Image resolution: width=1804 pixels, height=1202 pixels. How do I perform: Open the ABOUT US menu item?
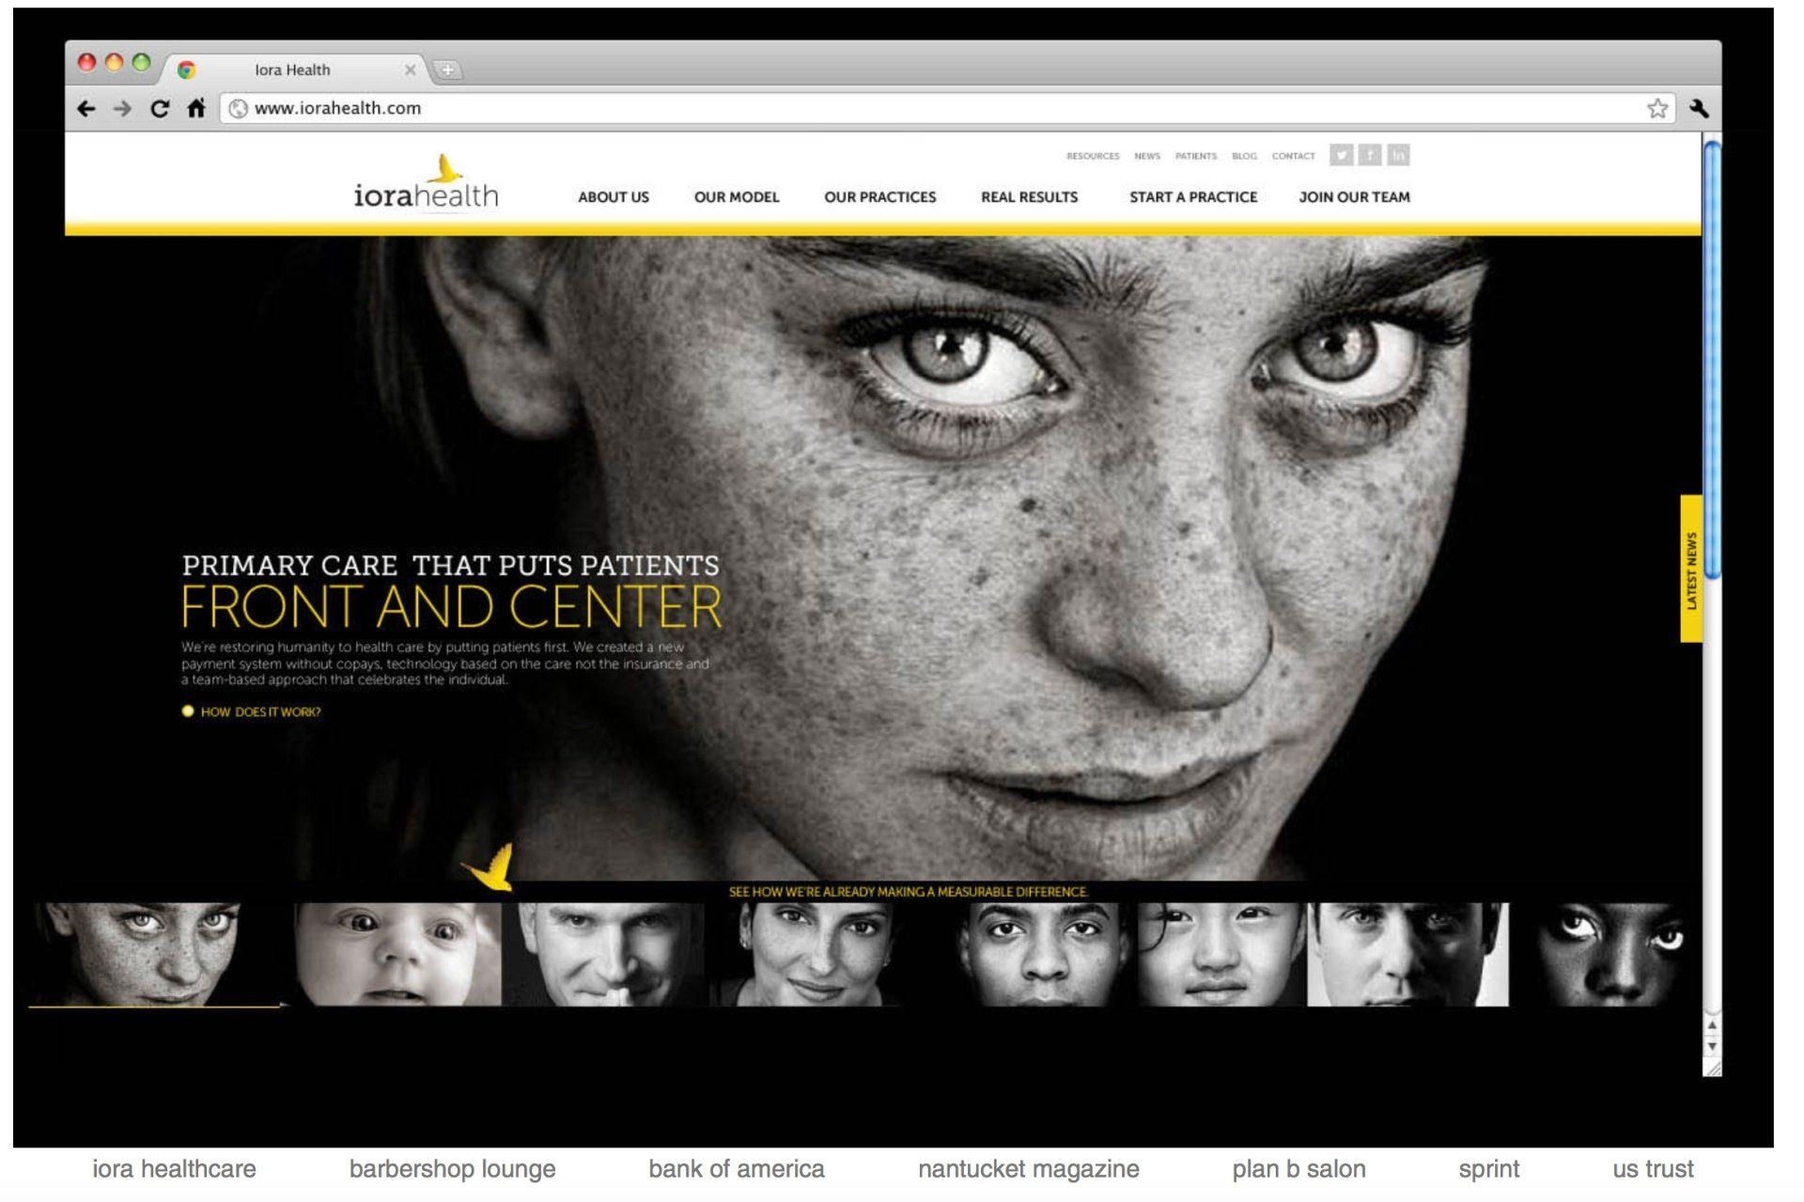[613, 197]
